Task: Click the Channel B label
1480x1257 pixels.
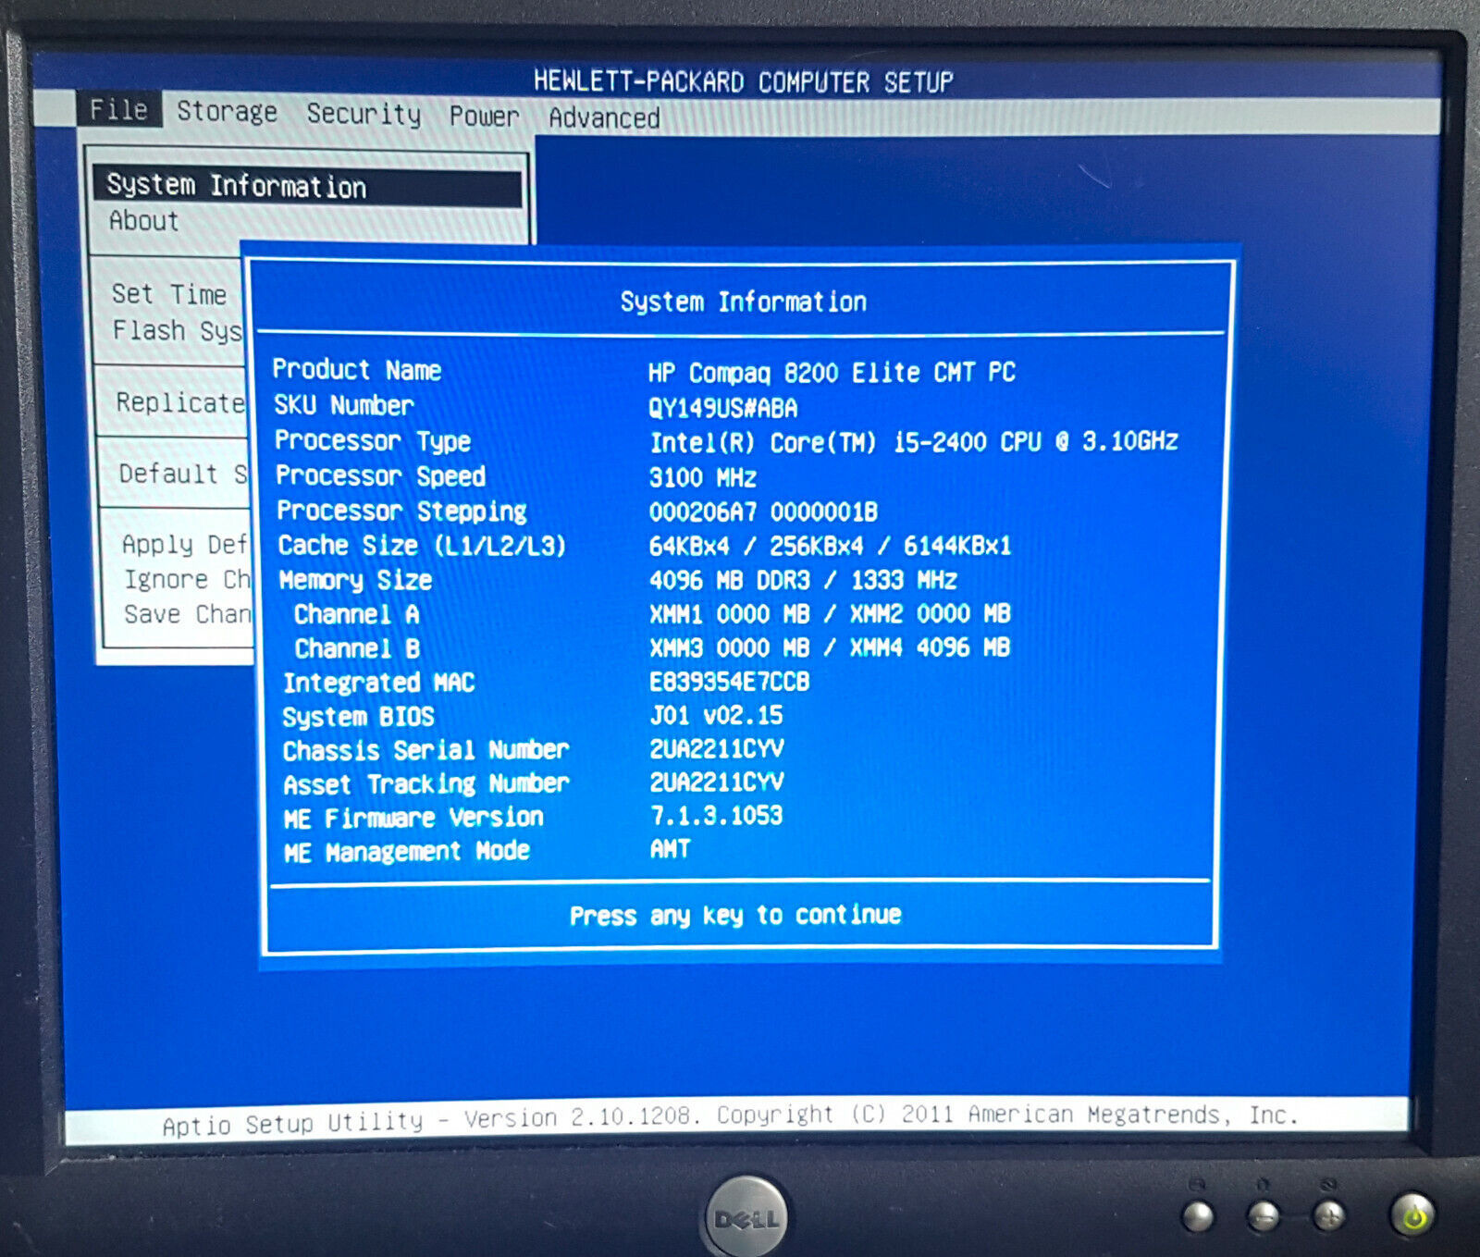Action: tap(357, 648)
